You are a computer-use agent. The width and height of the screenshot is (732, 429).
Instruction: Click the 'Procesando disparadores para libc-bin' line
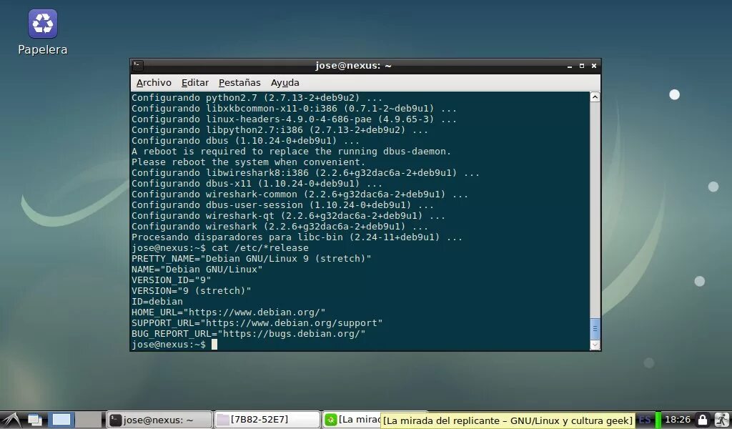point(297,237)
